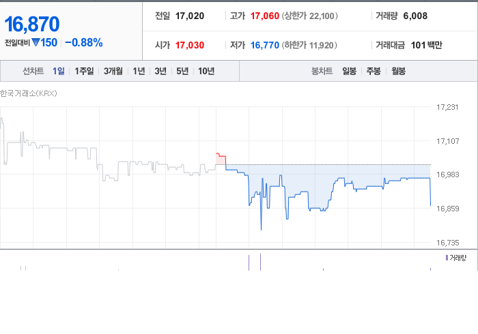Click the 16,735 axis label

coord(447,243)
